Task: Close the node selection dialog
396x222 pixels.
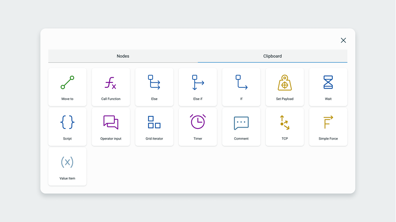Action: coord(343,40)
